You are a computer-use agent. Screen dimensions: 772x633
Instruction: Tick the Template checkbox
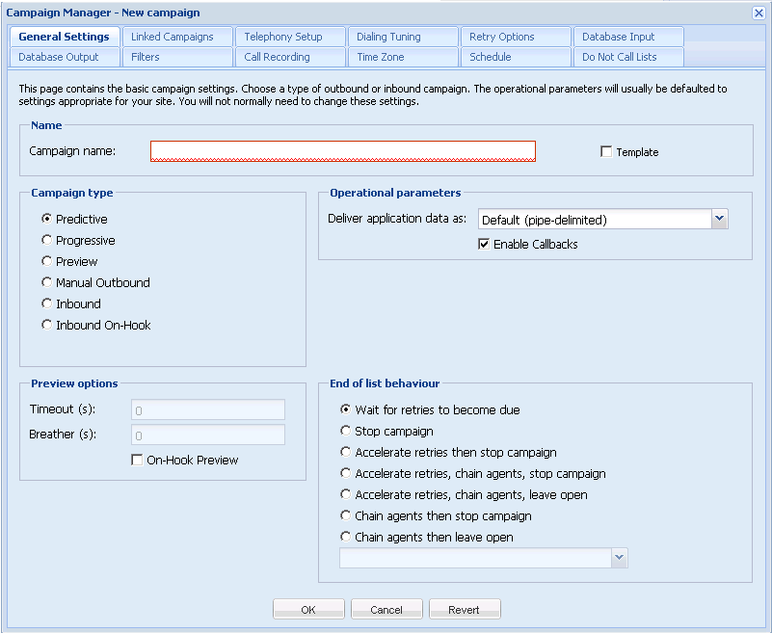(606, 151)
